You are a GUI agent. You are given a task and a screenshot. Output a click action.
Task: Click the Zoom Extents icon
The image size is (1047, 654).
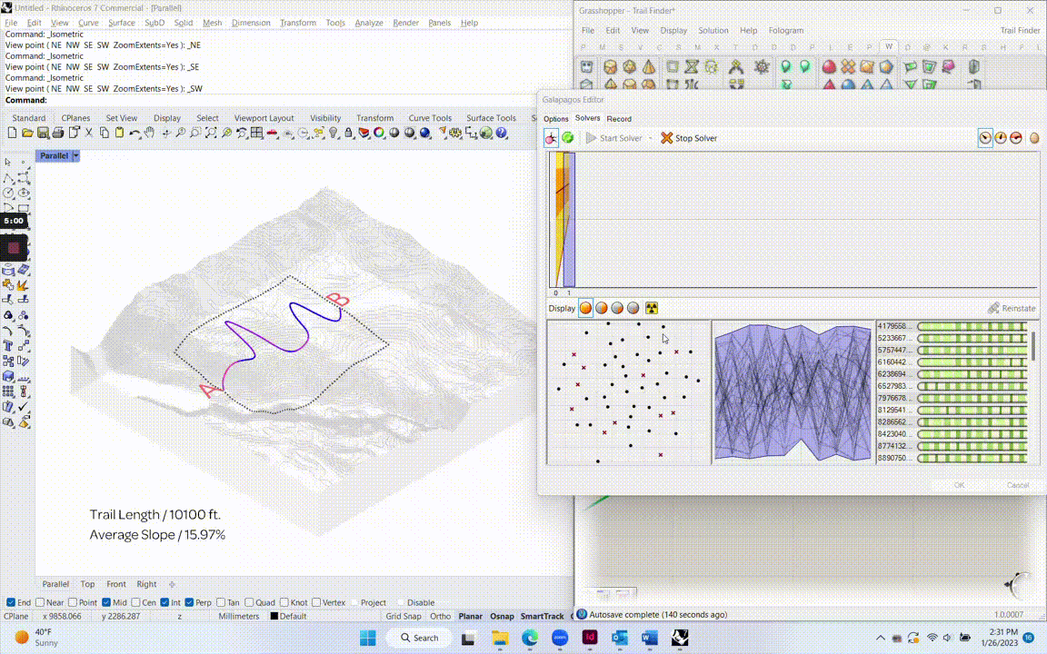(211, 134)
